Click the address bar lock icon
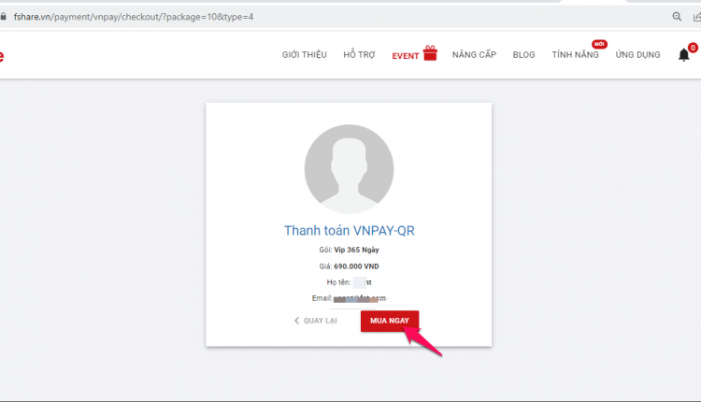Viewport: 701px width, 402px height. (3, 17)
